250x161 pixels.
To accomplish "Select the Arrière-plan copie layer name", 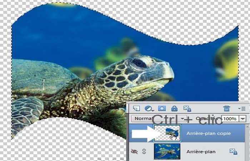I will click(209, 133).
